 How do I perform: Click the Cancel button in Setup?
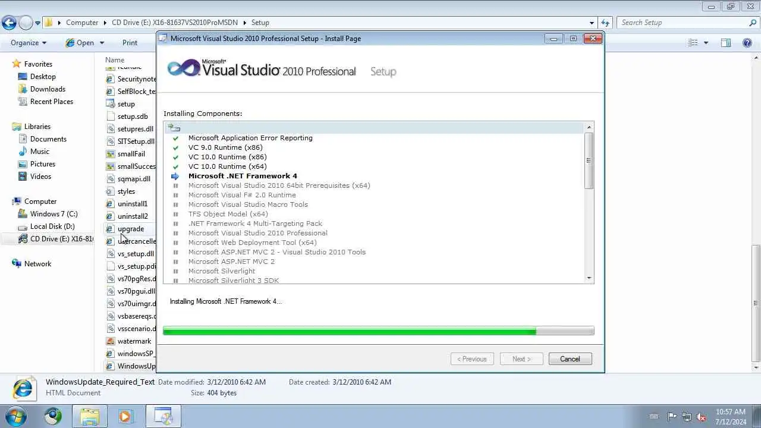(x=570, y=358)
